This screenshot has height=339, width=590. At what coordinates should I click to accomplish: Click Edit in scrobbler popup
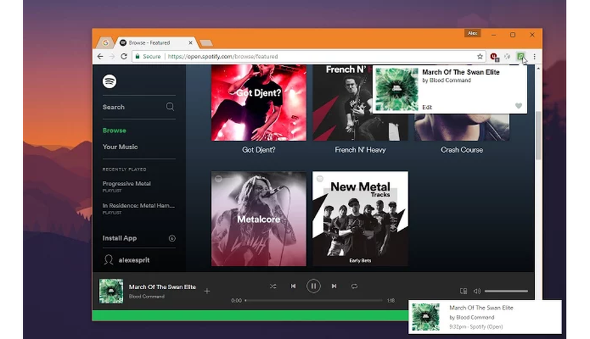point(427,107)
